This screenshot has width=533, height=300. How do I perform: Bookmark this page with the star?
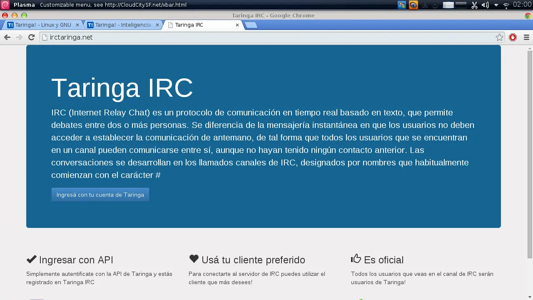(x=499, y=37)
